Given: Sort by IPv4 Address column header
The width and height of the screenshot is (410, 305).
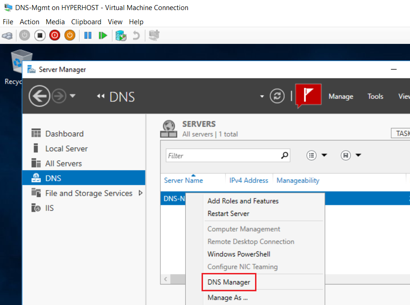Looking at the screenshot, I should point(249,181).
